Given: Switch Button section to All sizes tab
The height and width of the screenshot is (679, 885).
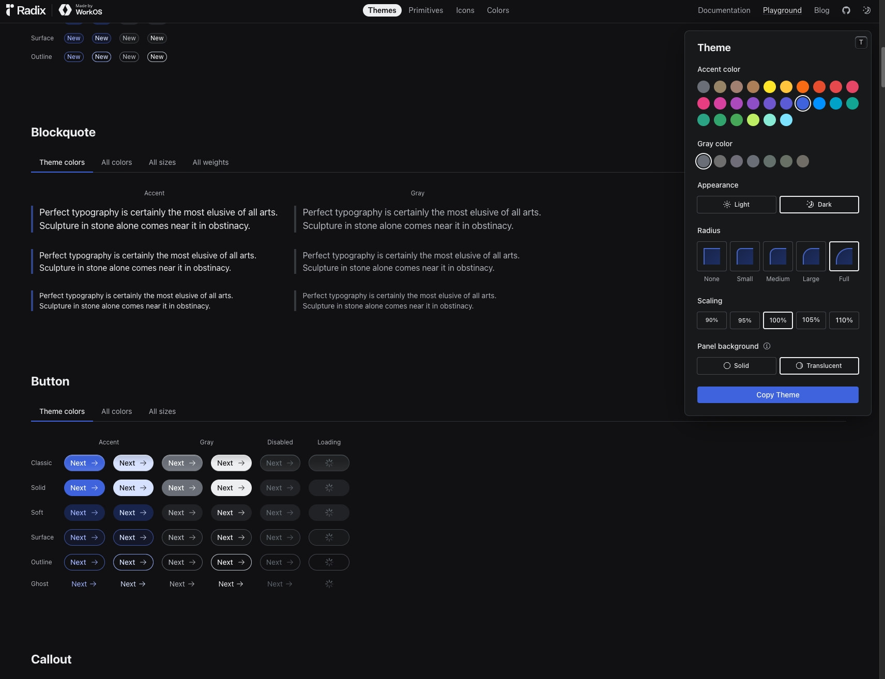Looking at the screenshot, I should pyautogui.click(x=162, y=411).
